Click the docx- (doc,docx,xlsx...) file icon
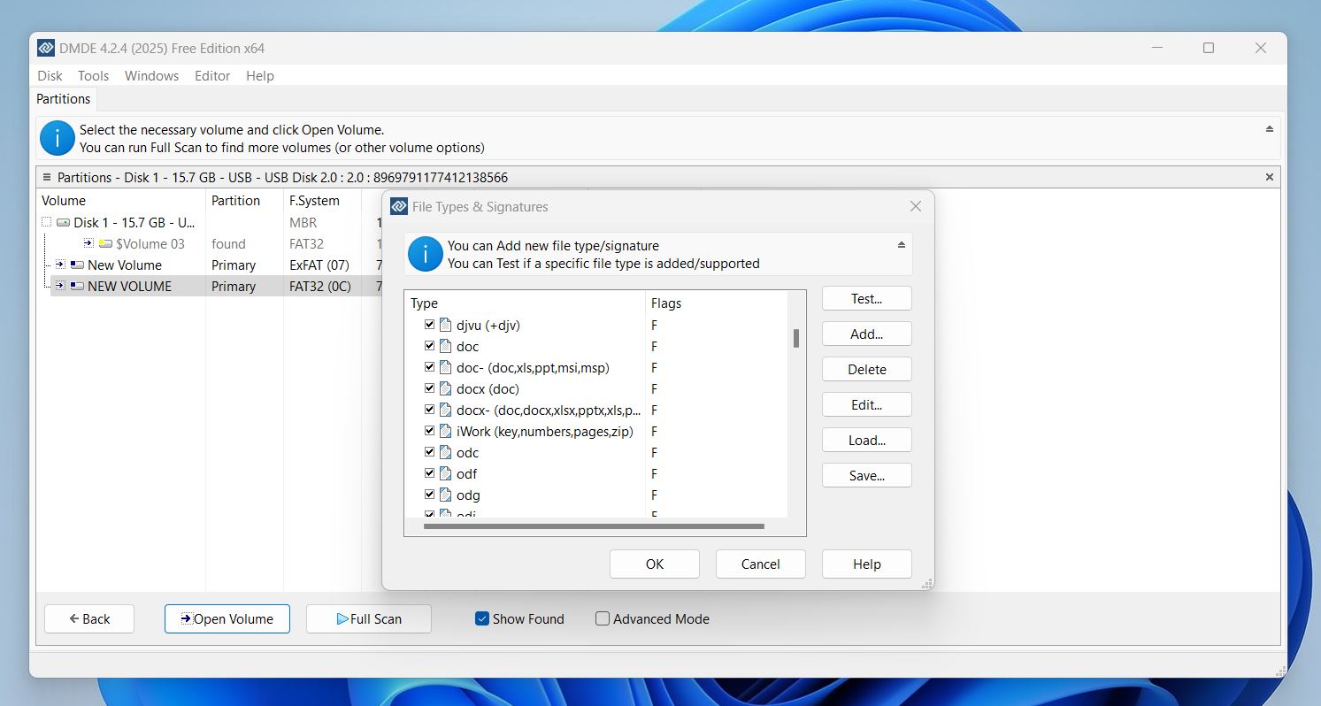This screenshot has height=706, width=1321. click(x=445, y=410)
